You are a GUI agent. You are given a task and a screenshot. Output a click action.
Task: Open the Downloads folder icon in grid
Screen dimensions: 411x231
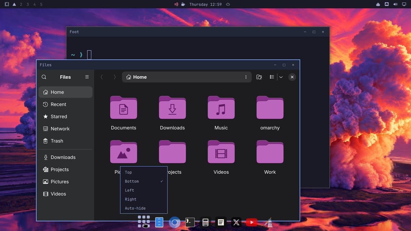[x=172, y=107]
